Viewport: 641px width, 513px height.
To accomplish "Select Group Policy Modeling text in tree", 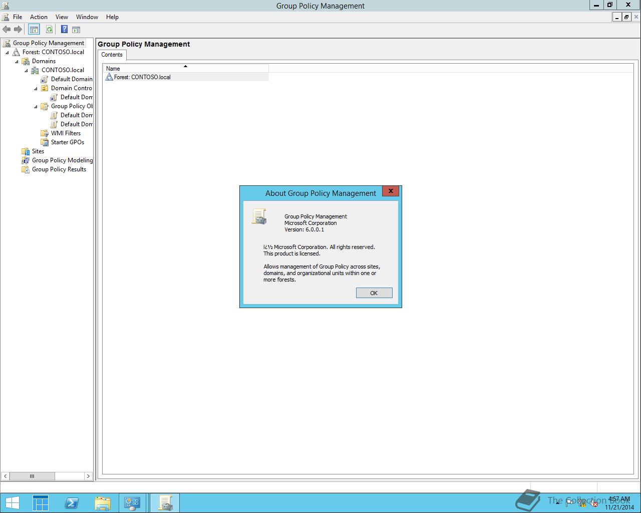I will (62, 160).
